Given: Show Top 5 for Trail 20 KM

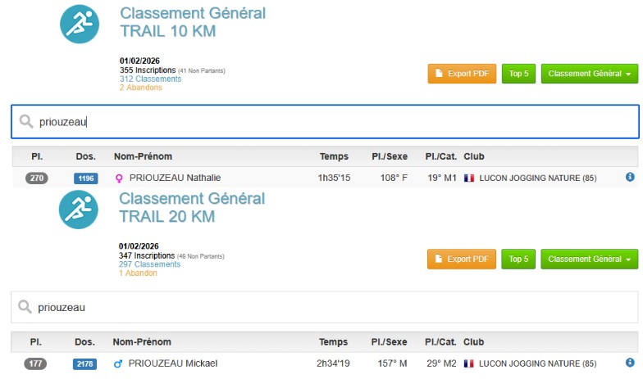Looking at the screenshot, I should [x=518, y=259].
